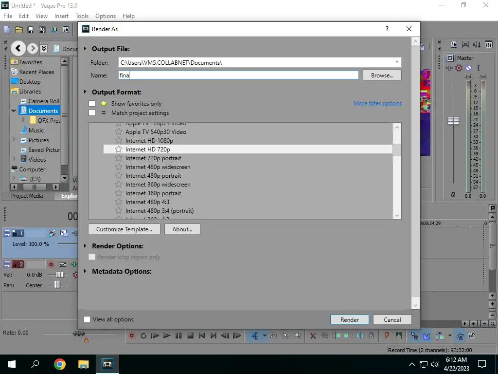Click the Master volume fader handle

pos(453,121)
